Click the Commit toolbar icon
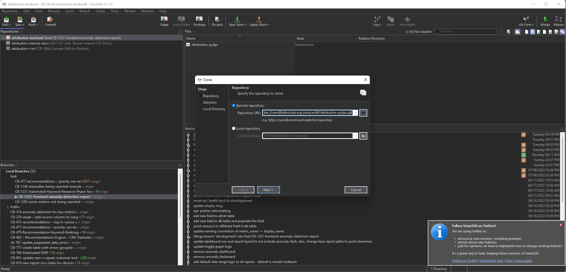566x272 pixels. click(x=50, y=21)
